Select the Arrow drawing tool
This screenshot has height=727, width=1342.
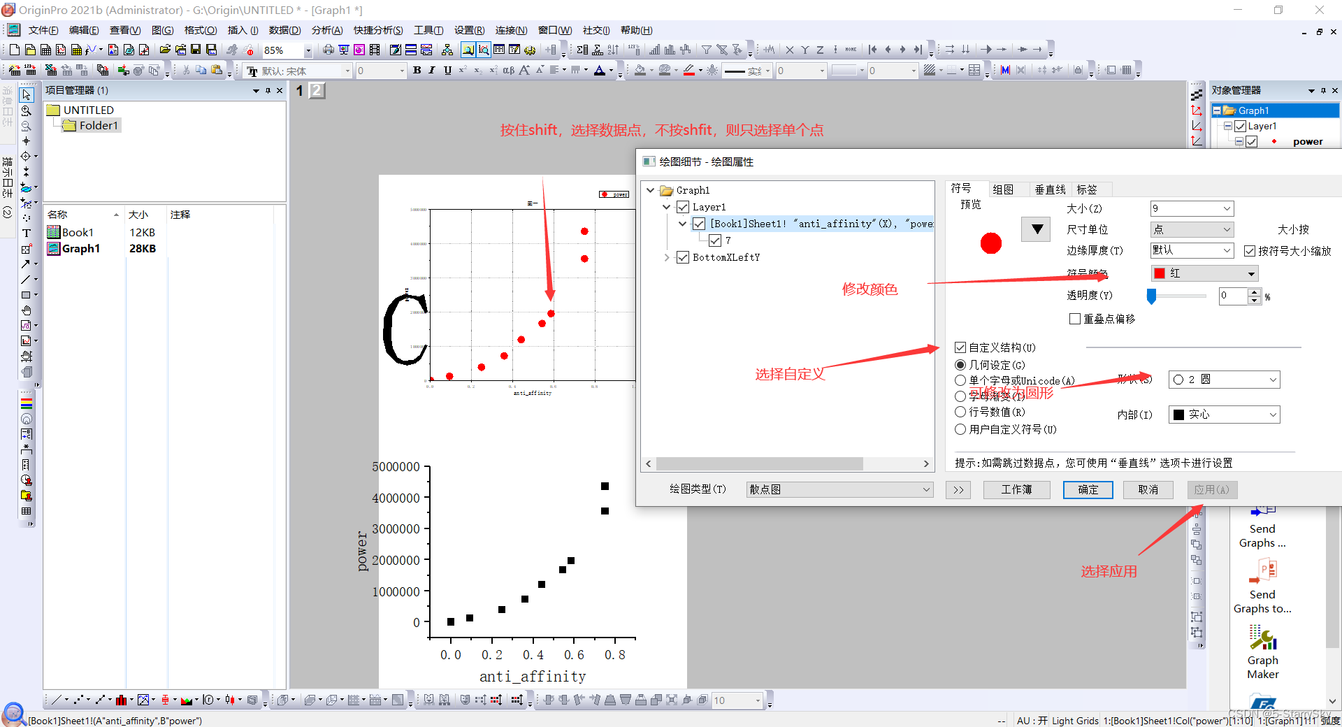click(x=26, y=264)
